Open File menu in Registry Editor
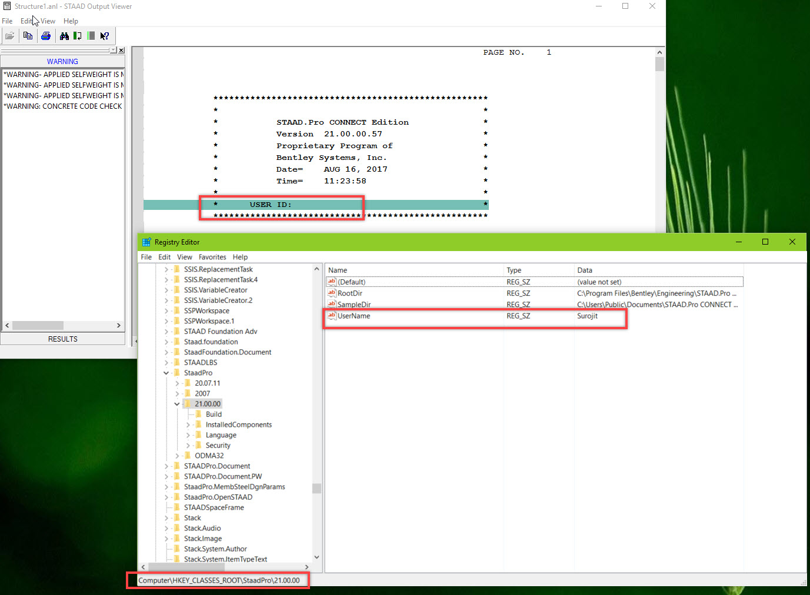 [146, 257]
